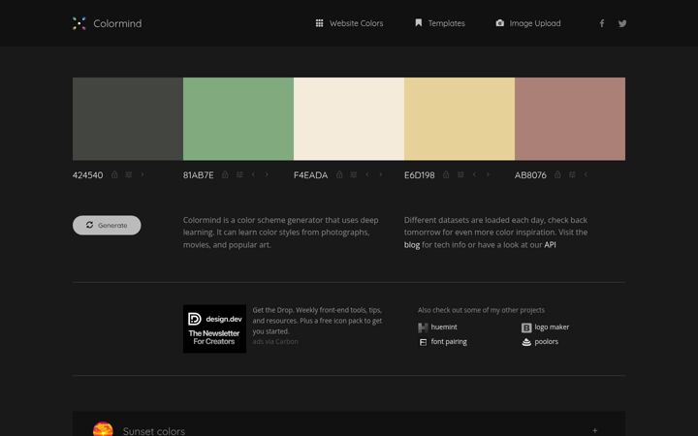
Task: Open the Templates menu item
Action: (440, 23)
